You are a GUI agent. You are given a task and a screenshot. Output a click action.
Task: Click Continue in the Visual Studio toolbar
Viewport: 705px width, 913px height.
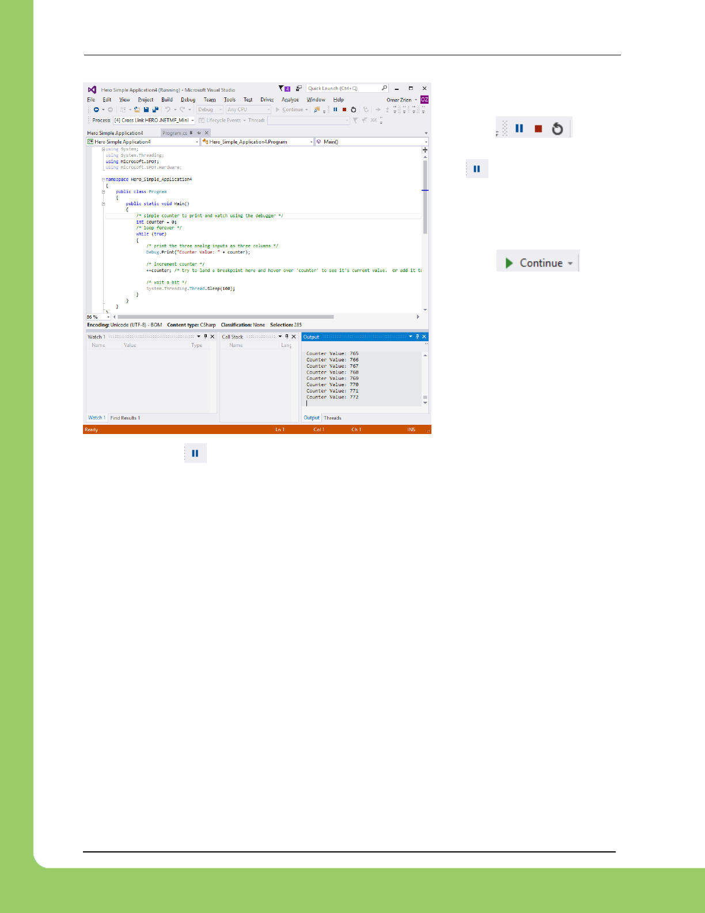click(x=291, y=110)
